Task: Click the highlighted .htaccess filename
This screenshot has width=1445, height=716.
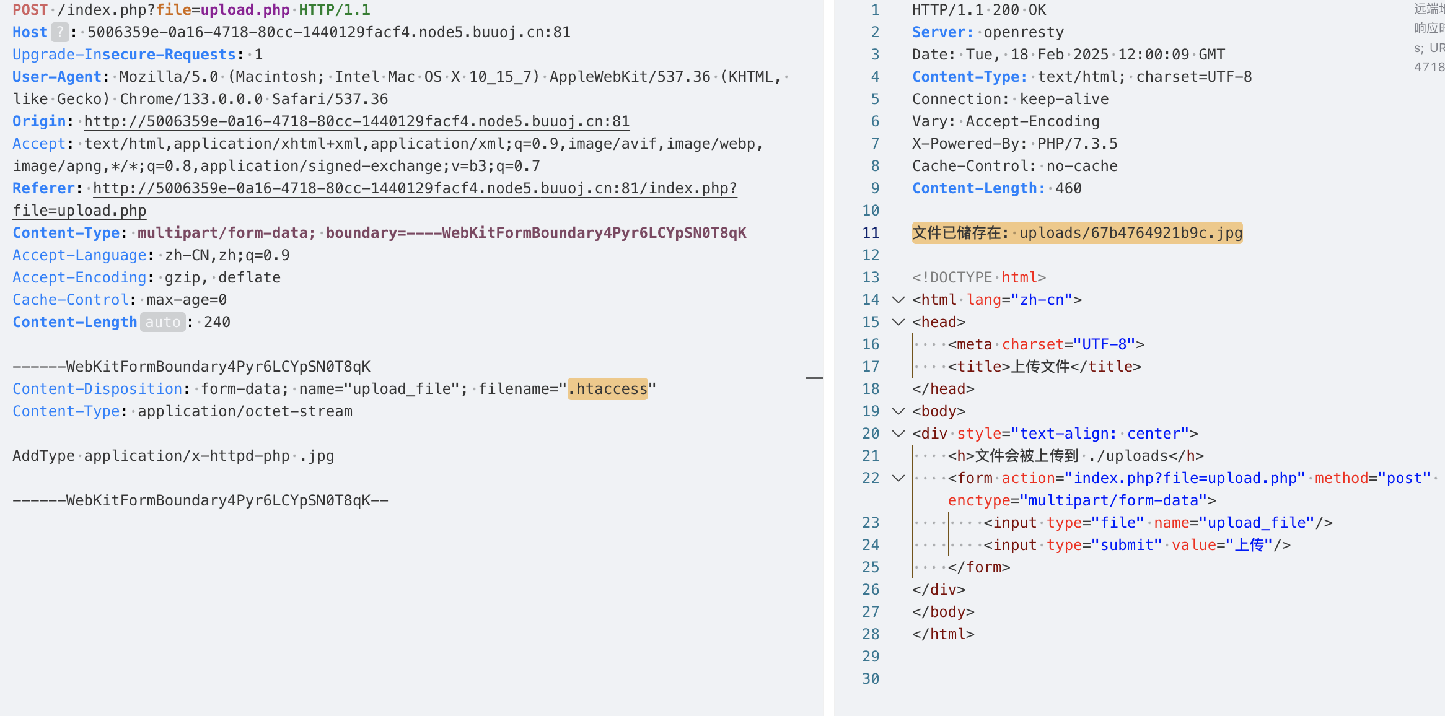Action: point(608,389)
